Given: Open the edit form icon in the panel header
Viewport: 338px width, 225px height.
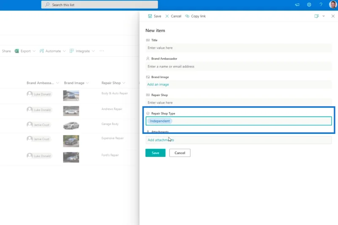Looking at the screenshot, I should [x=316, y=16].
